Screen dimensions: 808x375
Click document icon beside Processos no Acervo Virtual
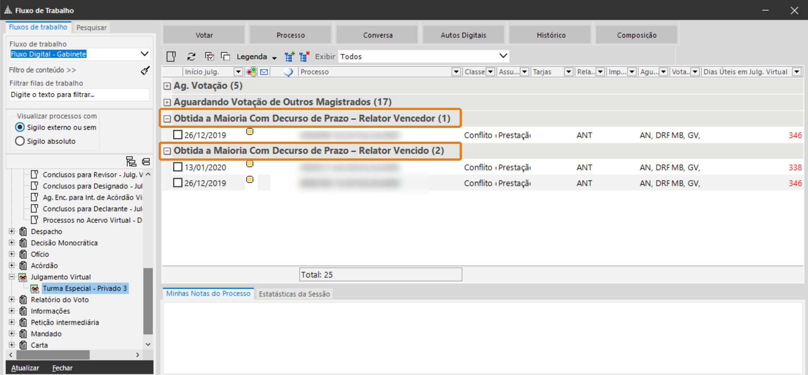(35, 220)
